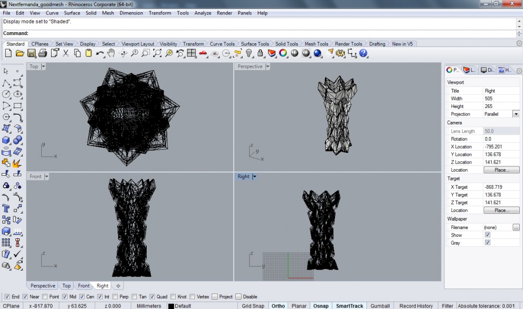Screen dimensions: 523x309
Task: Select the Box solid tool icon
Action: pyautogui.click(x=6, y=140)
